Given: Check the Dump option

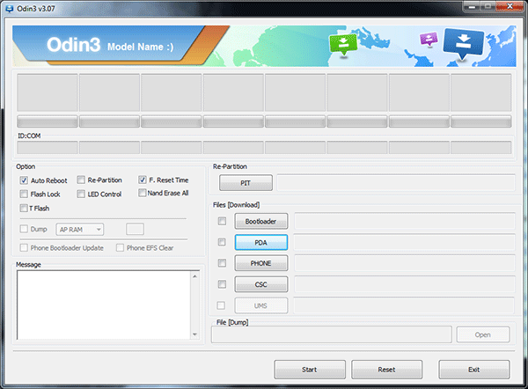Looking at the screenshot, I should coord(24,229).
